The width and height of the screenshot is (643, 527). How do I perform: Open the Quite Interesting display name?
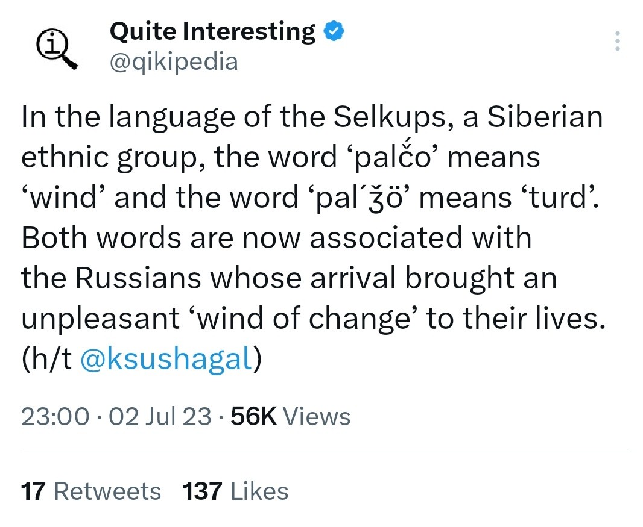tap(212, 31)
